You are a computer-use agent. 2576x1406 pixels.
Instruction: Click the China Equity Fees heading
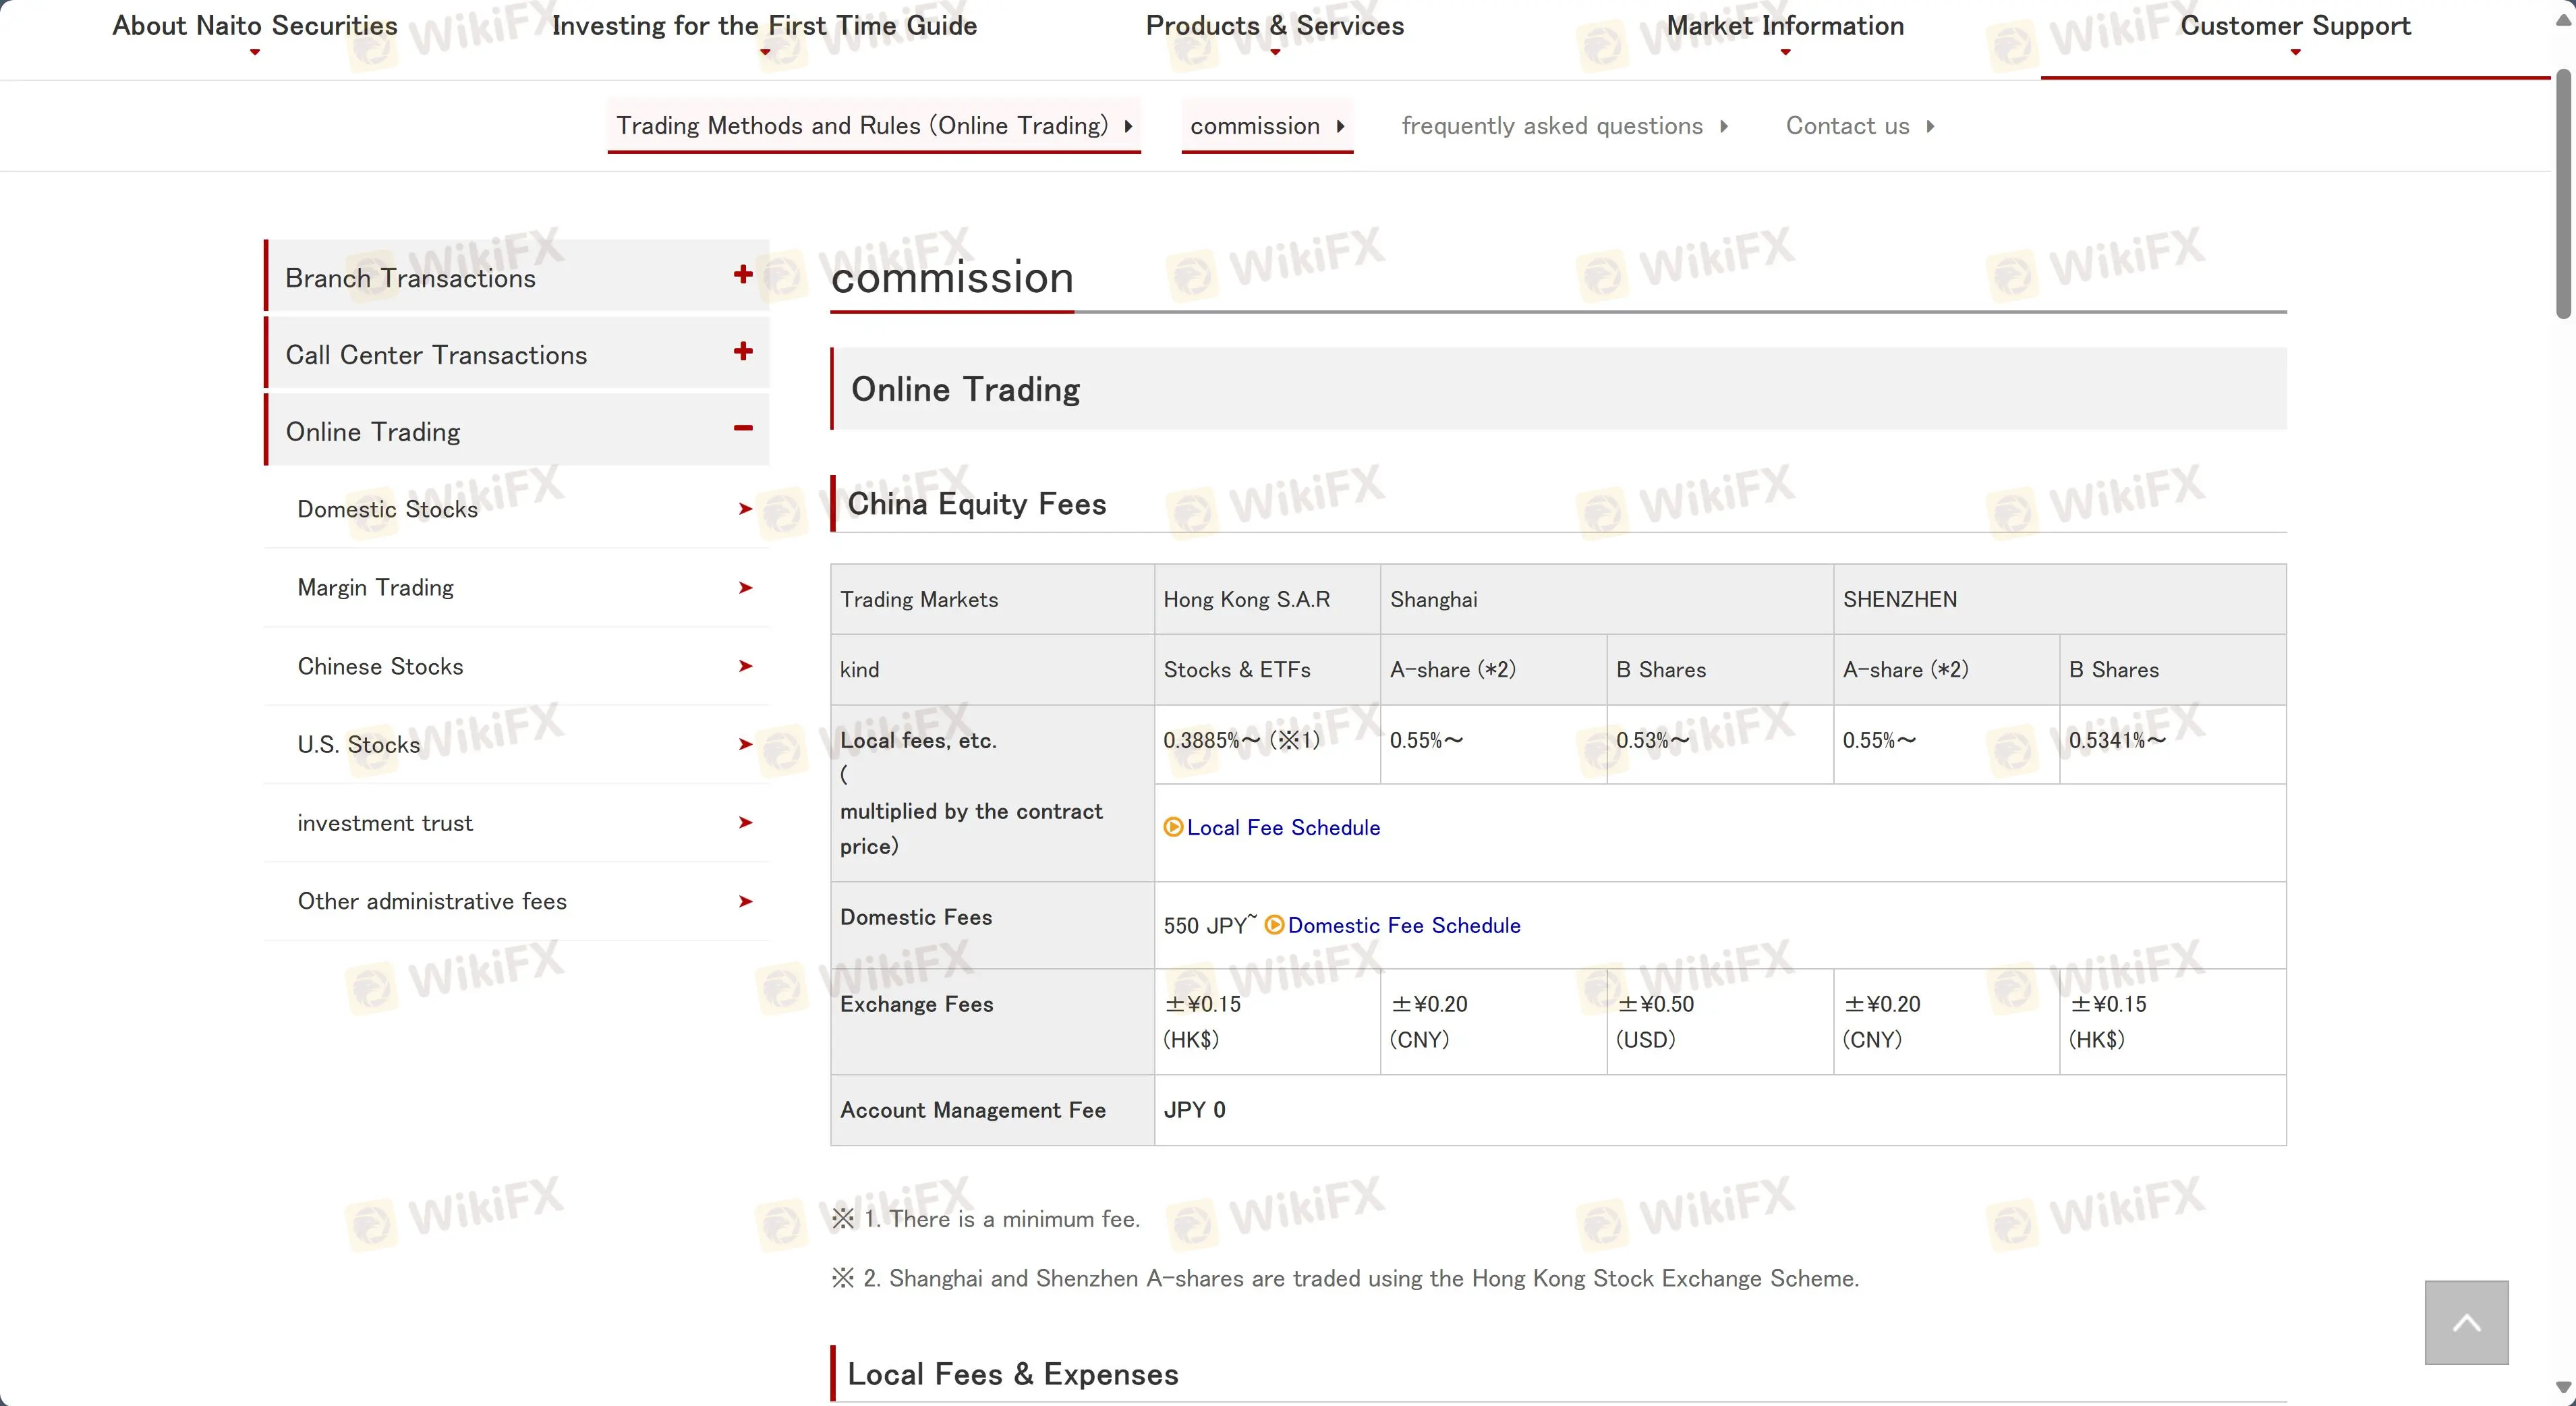[x=977, y=504]
